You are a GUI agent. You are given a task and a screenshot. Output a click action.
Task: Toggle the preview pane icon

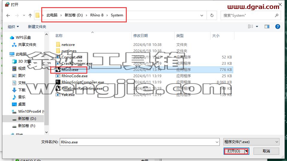267,27
